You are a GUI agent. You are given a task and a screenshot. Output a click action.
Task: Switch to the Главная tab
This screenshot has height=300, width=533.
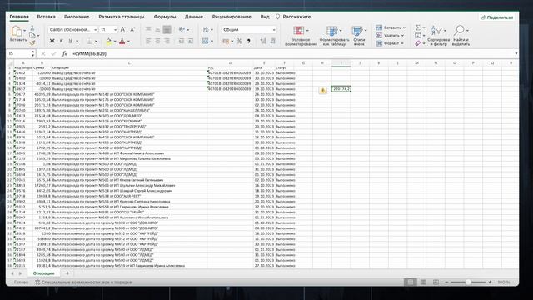19,17
